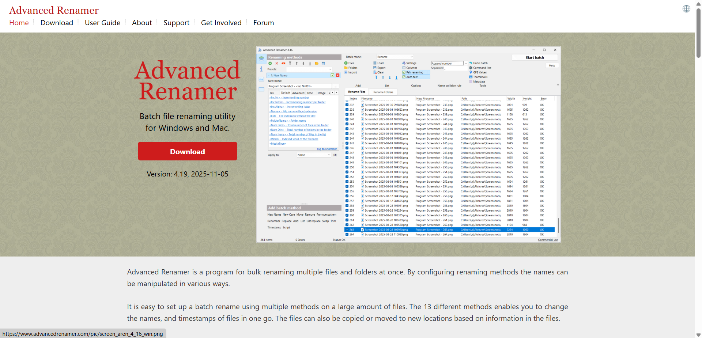Click the Settings icon in Options group
This screenshot has width=702, height=338.
[x=404, y=63]
